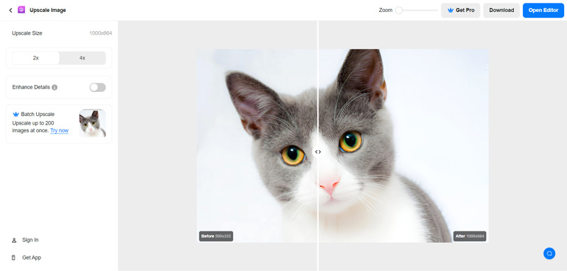
Task: Select the 2x upscale option
Action: [x=36, y=58]
